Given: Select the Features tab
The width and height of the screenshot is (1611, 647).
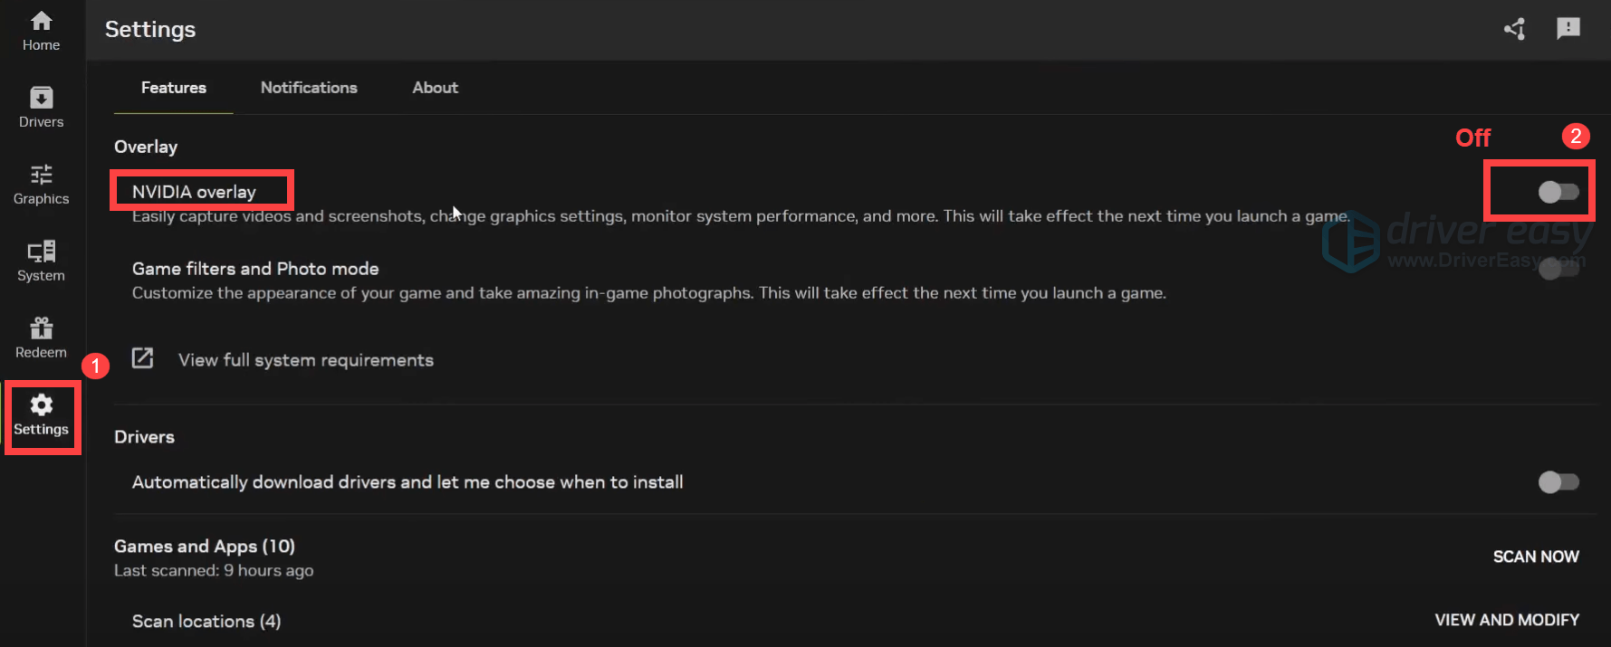Looking at the screenshot, I should (x=173, y=87).
